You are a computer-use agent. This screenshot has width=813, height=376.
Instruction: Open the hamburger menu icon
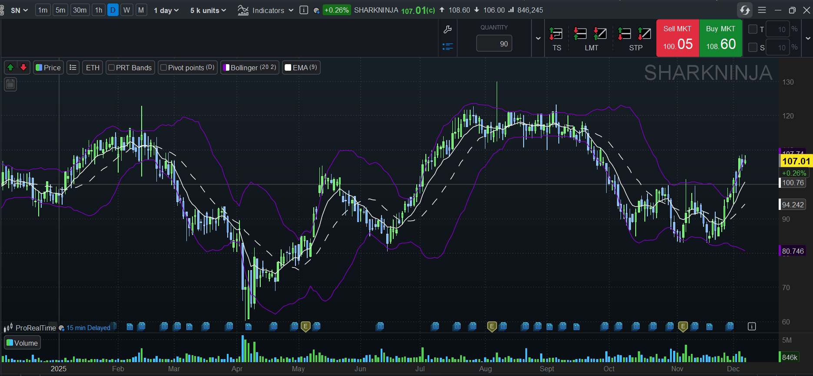(762, 10)
